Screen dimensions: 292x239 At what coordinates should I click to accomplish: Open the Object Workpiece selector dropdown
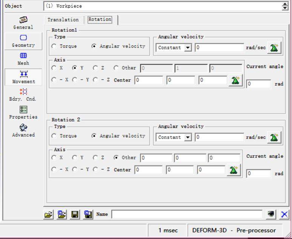click(285, 6)
